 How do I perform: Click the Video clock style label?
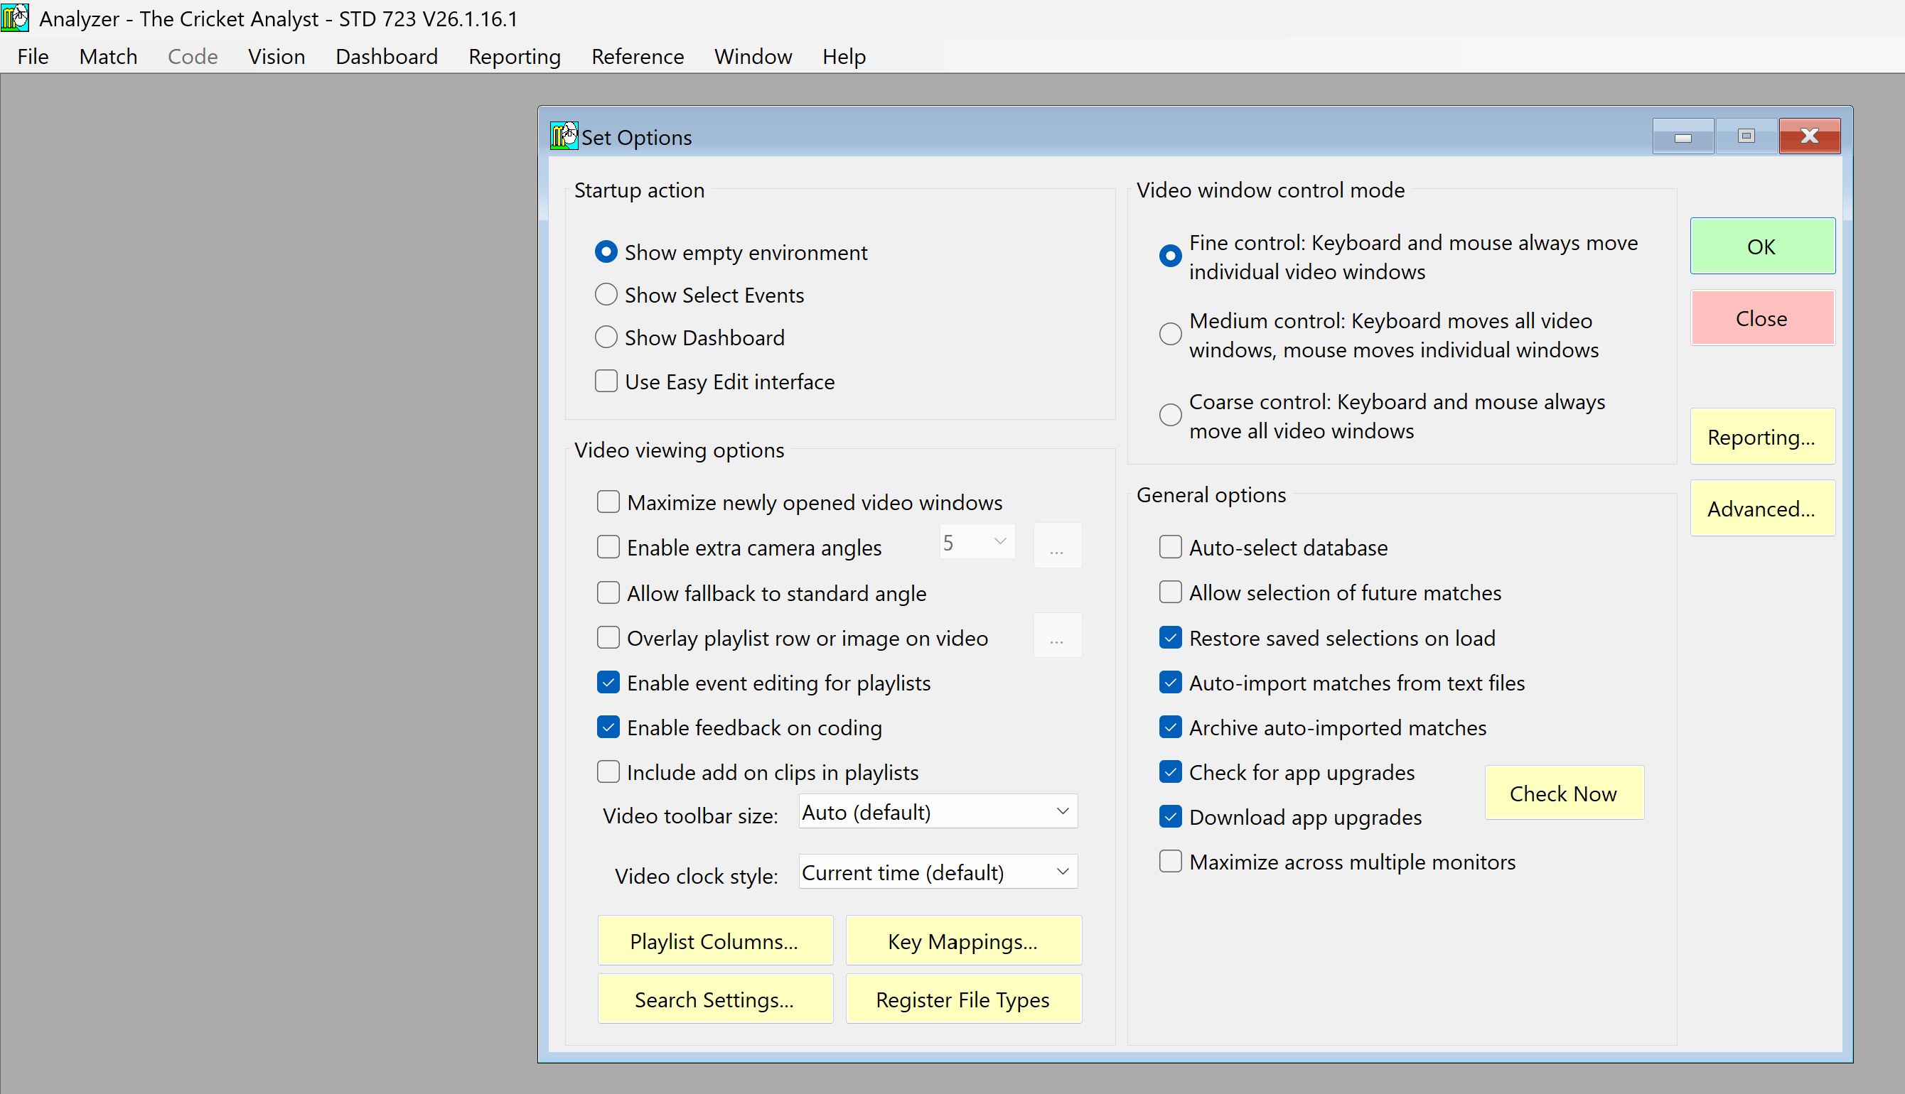coord(695,875)
